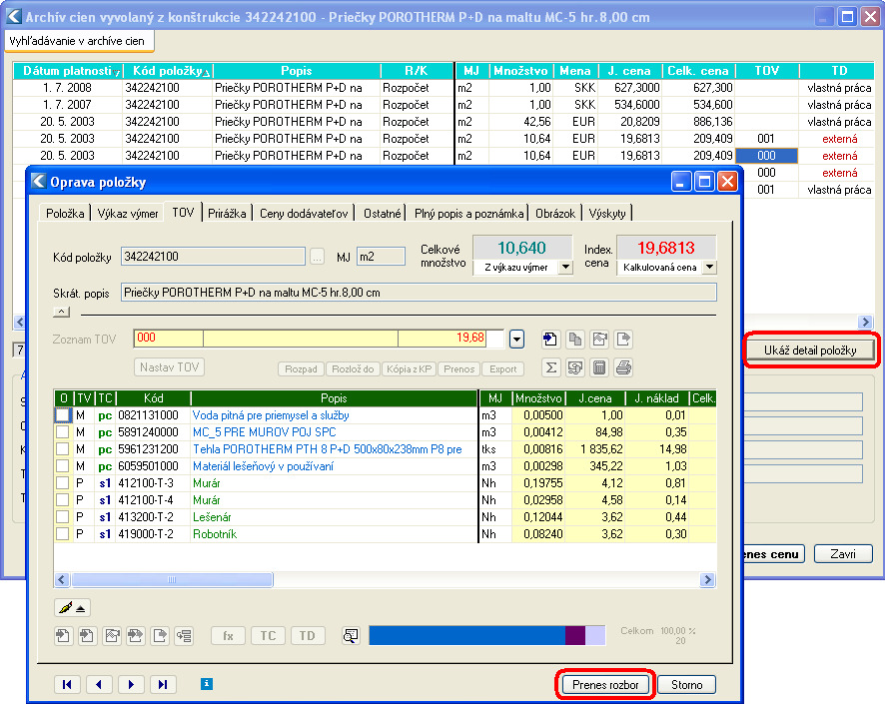Open the Ostatné tab

click(x=383, y=214)
